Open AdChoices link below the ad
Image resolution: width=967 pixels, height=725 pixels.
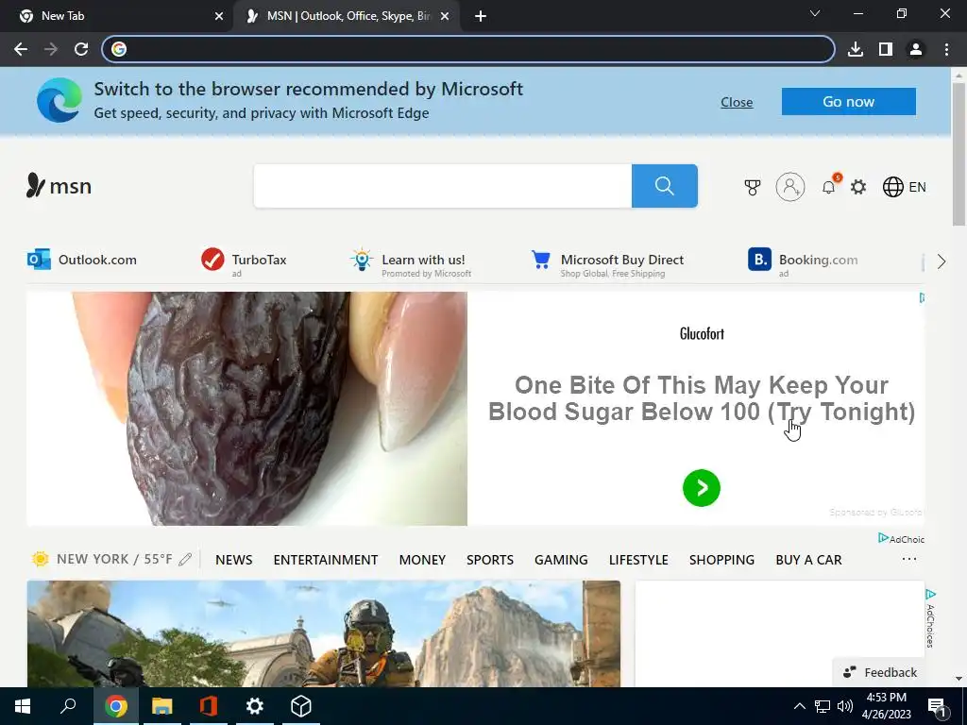(901, 539)
